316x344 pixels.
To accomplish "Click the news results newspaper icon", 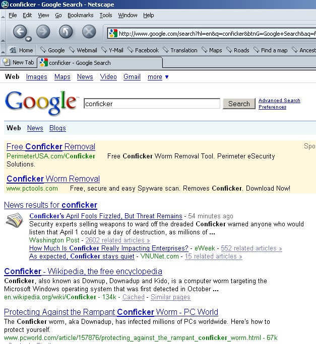I will tap(13, 220).
